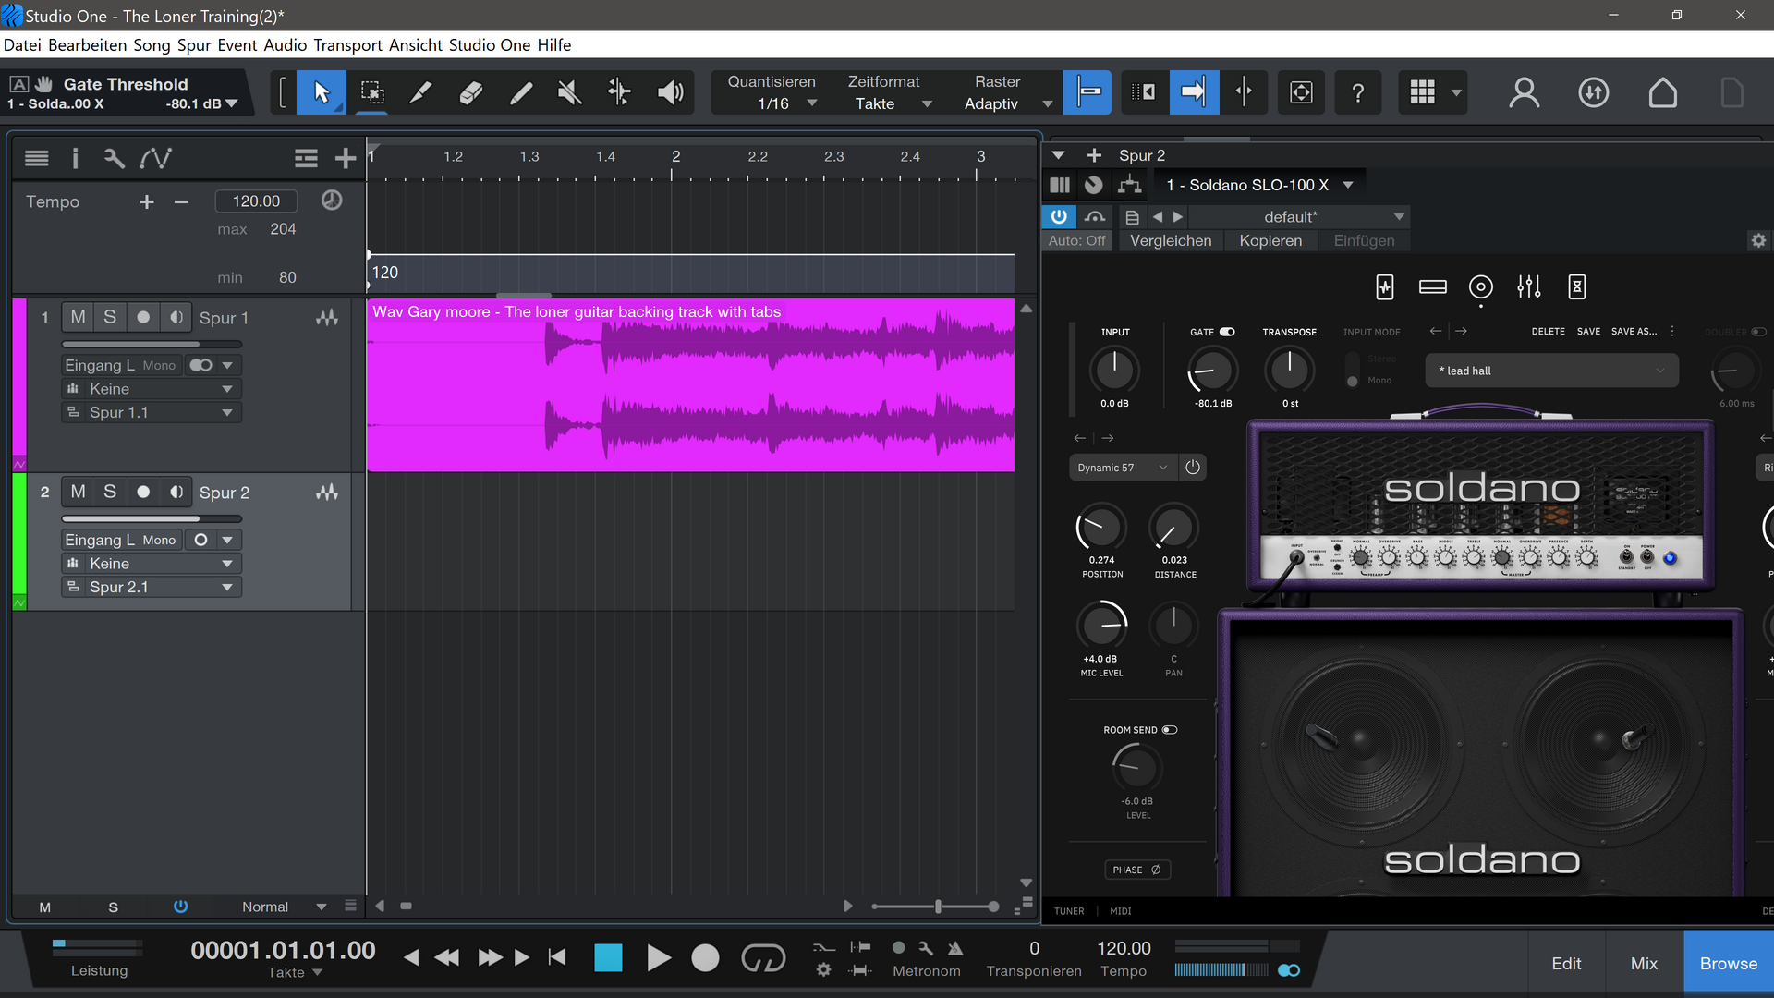Click the tempo value field 120.00

tap(256, 201)
